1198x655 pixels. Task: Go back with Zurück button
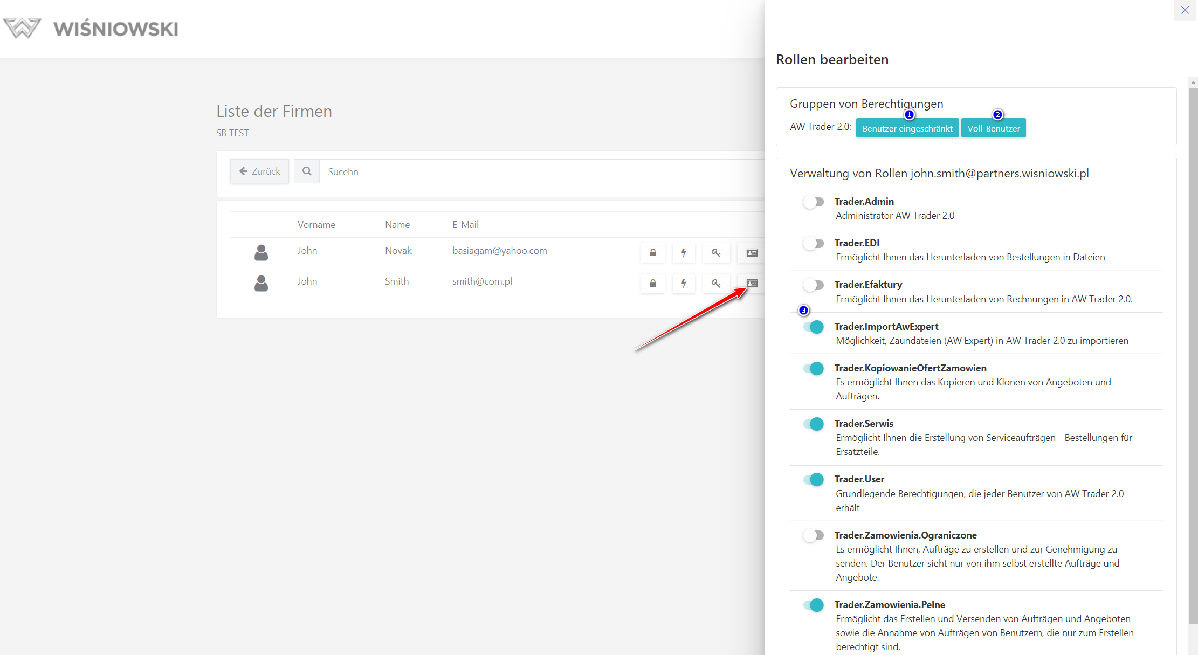click(259, 171)
